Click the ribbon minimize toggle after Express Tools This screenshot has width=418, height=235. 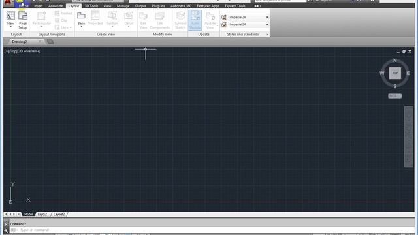coord(257,6)
